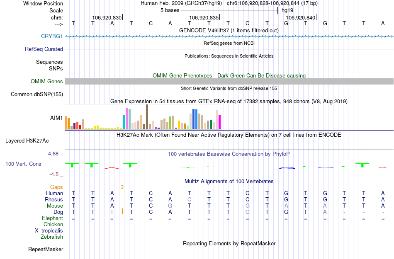Click the gray OMIM Genes bar
The width and height of the screenshot is (394, 259).
tap(229, 81)
